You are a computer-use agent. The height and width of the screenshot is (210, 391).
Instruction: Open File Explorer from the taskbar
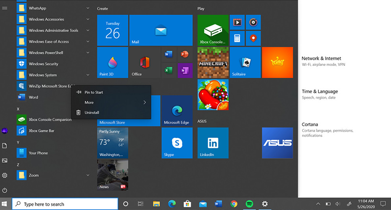tap(156, 204)
